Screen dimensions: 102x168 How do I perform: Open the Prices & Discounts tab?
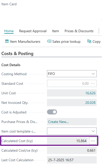tap(79, 31)
